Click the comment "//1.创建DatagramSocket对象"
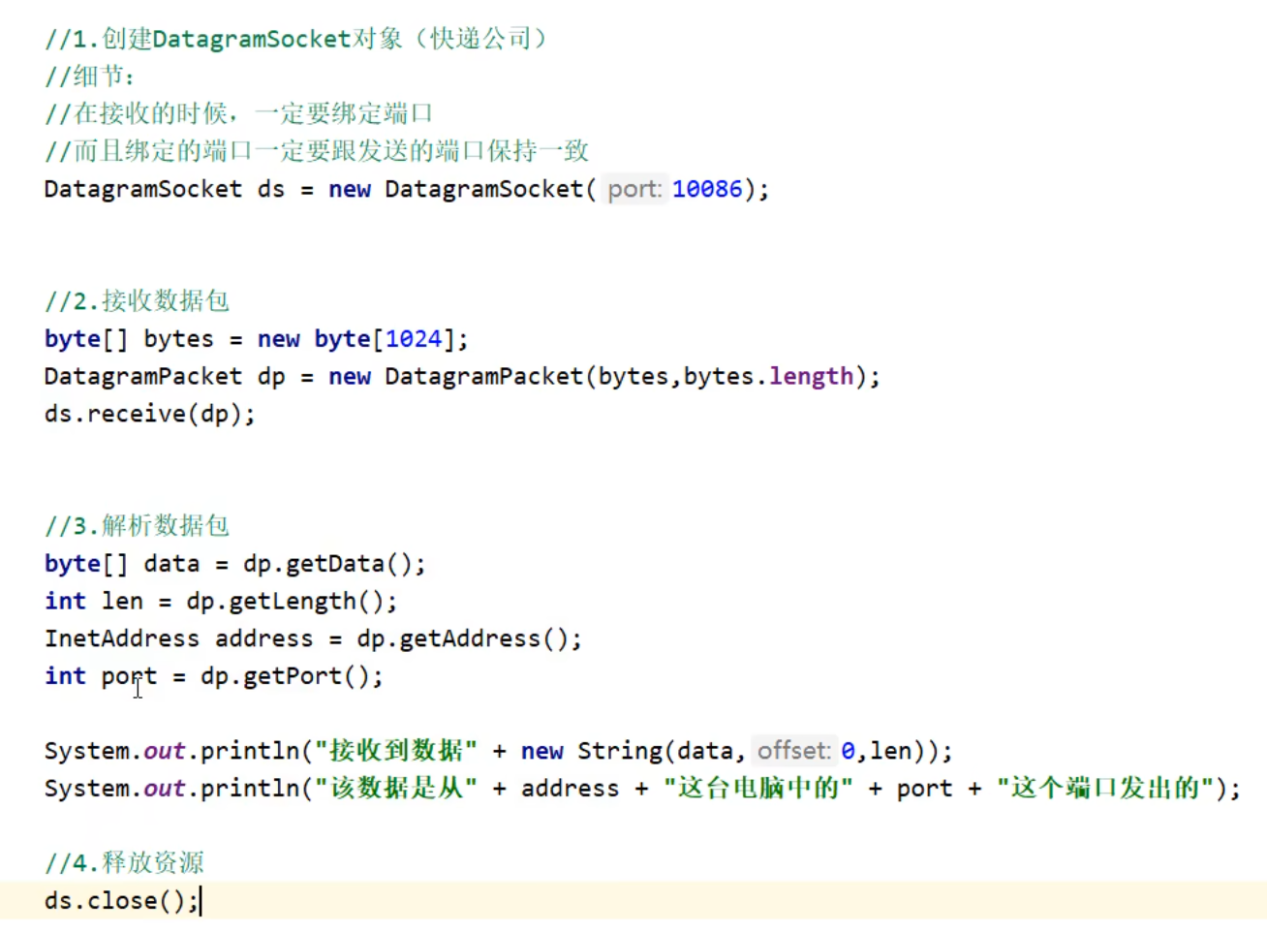 (x=295, y=39)
